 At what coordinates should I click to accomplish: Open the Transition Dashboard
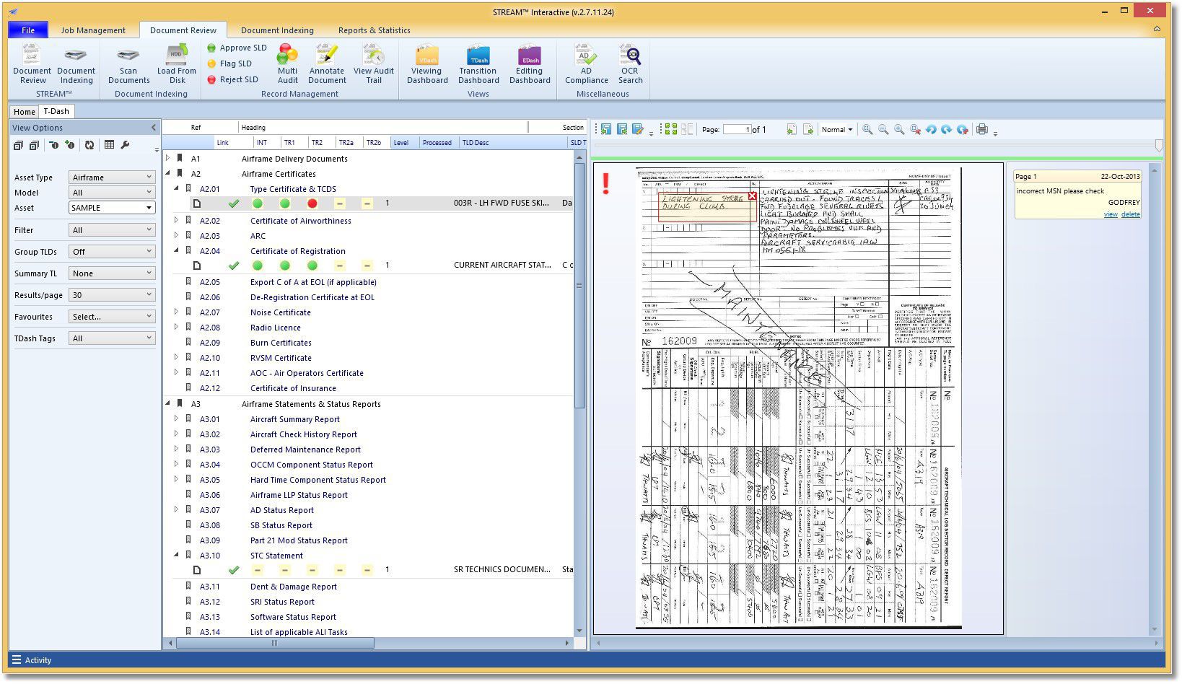[x=478, y=64]
